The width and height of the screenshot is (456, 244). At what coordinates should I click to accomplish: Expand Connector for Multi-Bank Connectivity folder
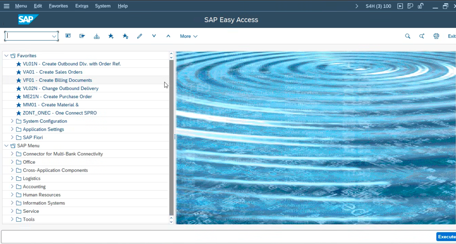[x=12, y=154]
